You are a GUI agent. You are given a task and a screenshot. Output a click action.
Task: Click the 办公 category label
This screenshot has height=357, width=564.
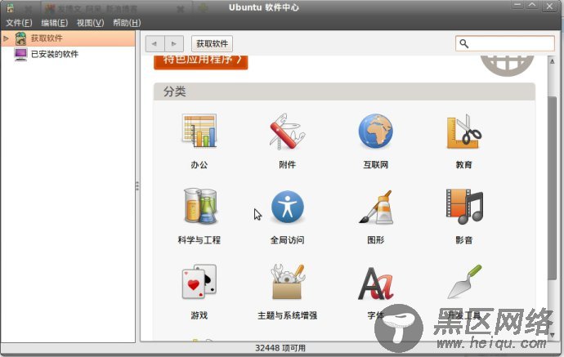click(x=199, y=165)
